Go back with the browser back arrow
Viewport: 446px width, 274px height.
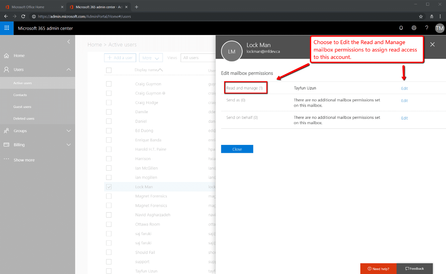(6, 16)
